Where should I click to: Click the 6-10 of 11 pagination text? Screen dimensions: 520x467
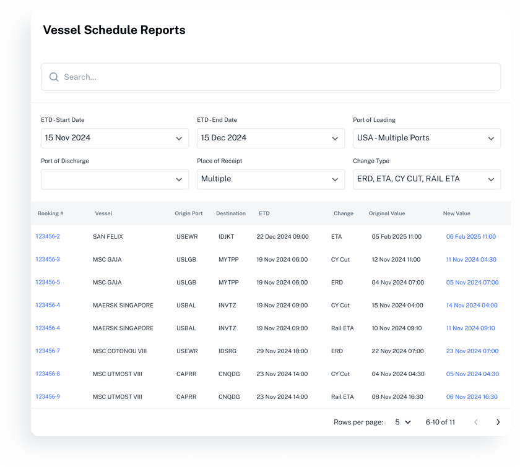440,422
